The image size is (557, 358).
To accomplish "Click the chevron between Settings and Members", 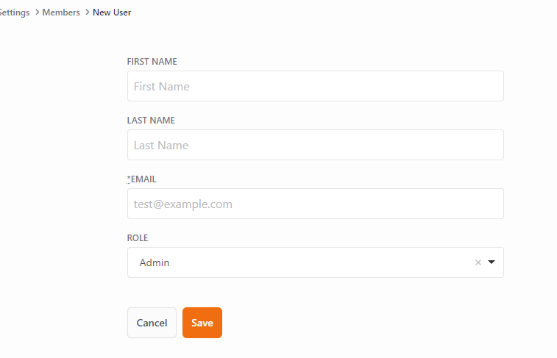I will [x=37, y=12].
